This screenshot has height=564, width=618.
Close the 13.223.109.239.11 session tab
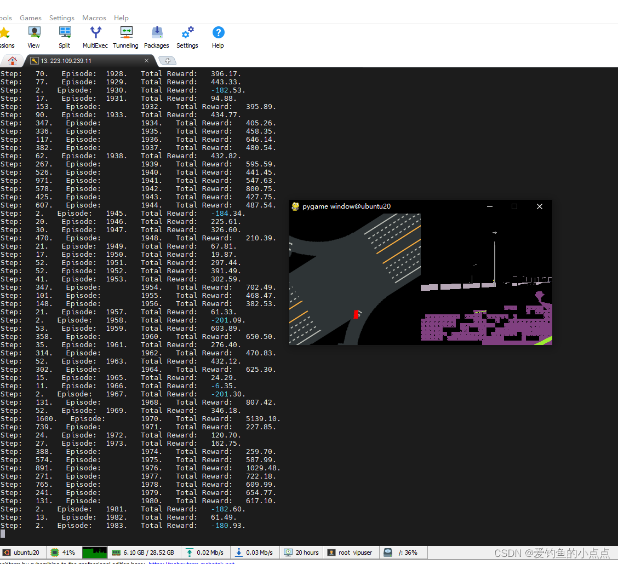point(147,61)
